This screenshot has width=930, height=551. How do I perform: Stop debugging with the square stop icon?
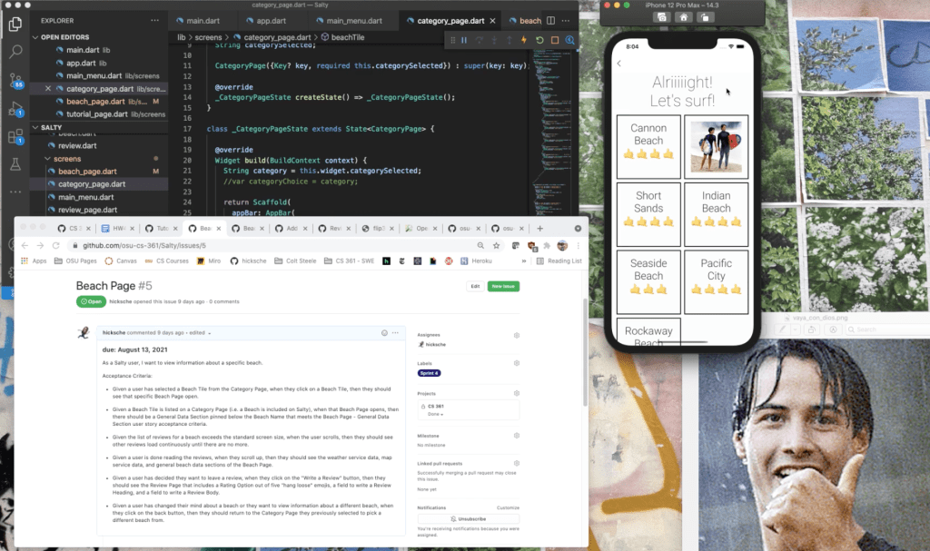[x=555, y=40]
